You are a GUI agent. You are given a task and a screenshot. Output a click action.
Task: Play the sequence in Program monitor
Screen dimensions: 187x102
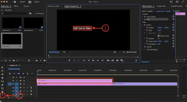point(93,60)
